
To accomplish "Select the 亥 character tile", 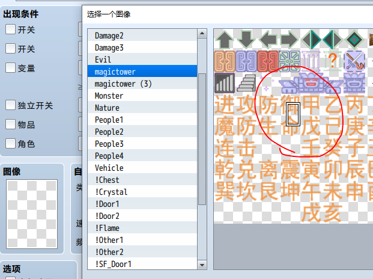I will click(333, 213).
